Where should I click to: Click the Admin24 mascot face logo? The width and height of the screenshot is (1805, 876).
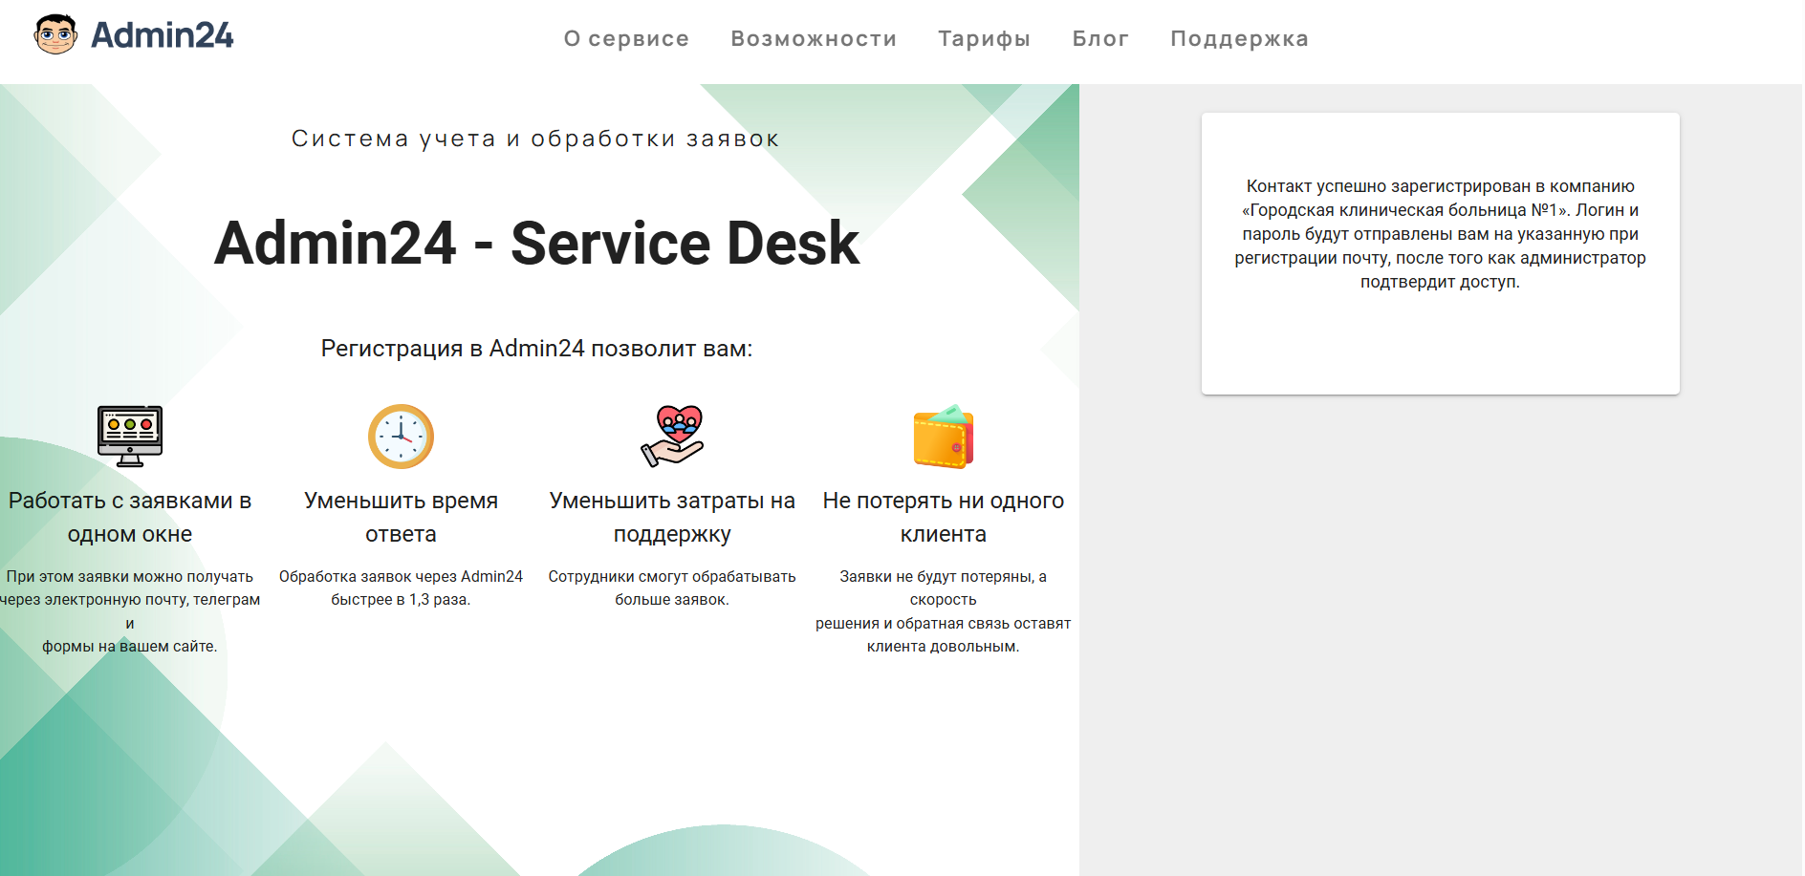click(x=55, y=34)
